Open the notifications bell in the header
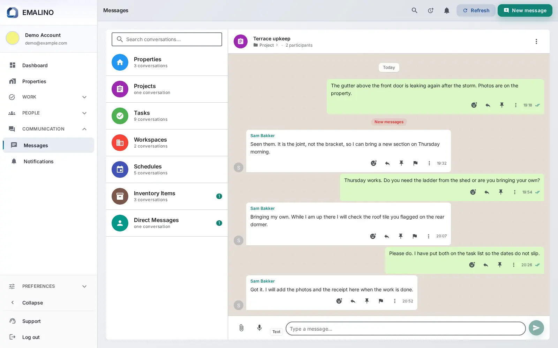Viewport: 558px width, 348px height. [447, 10]
